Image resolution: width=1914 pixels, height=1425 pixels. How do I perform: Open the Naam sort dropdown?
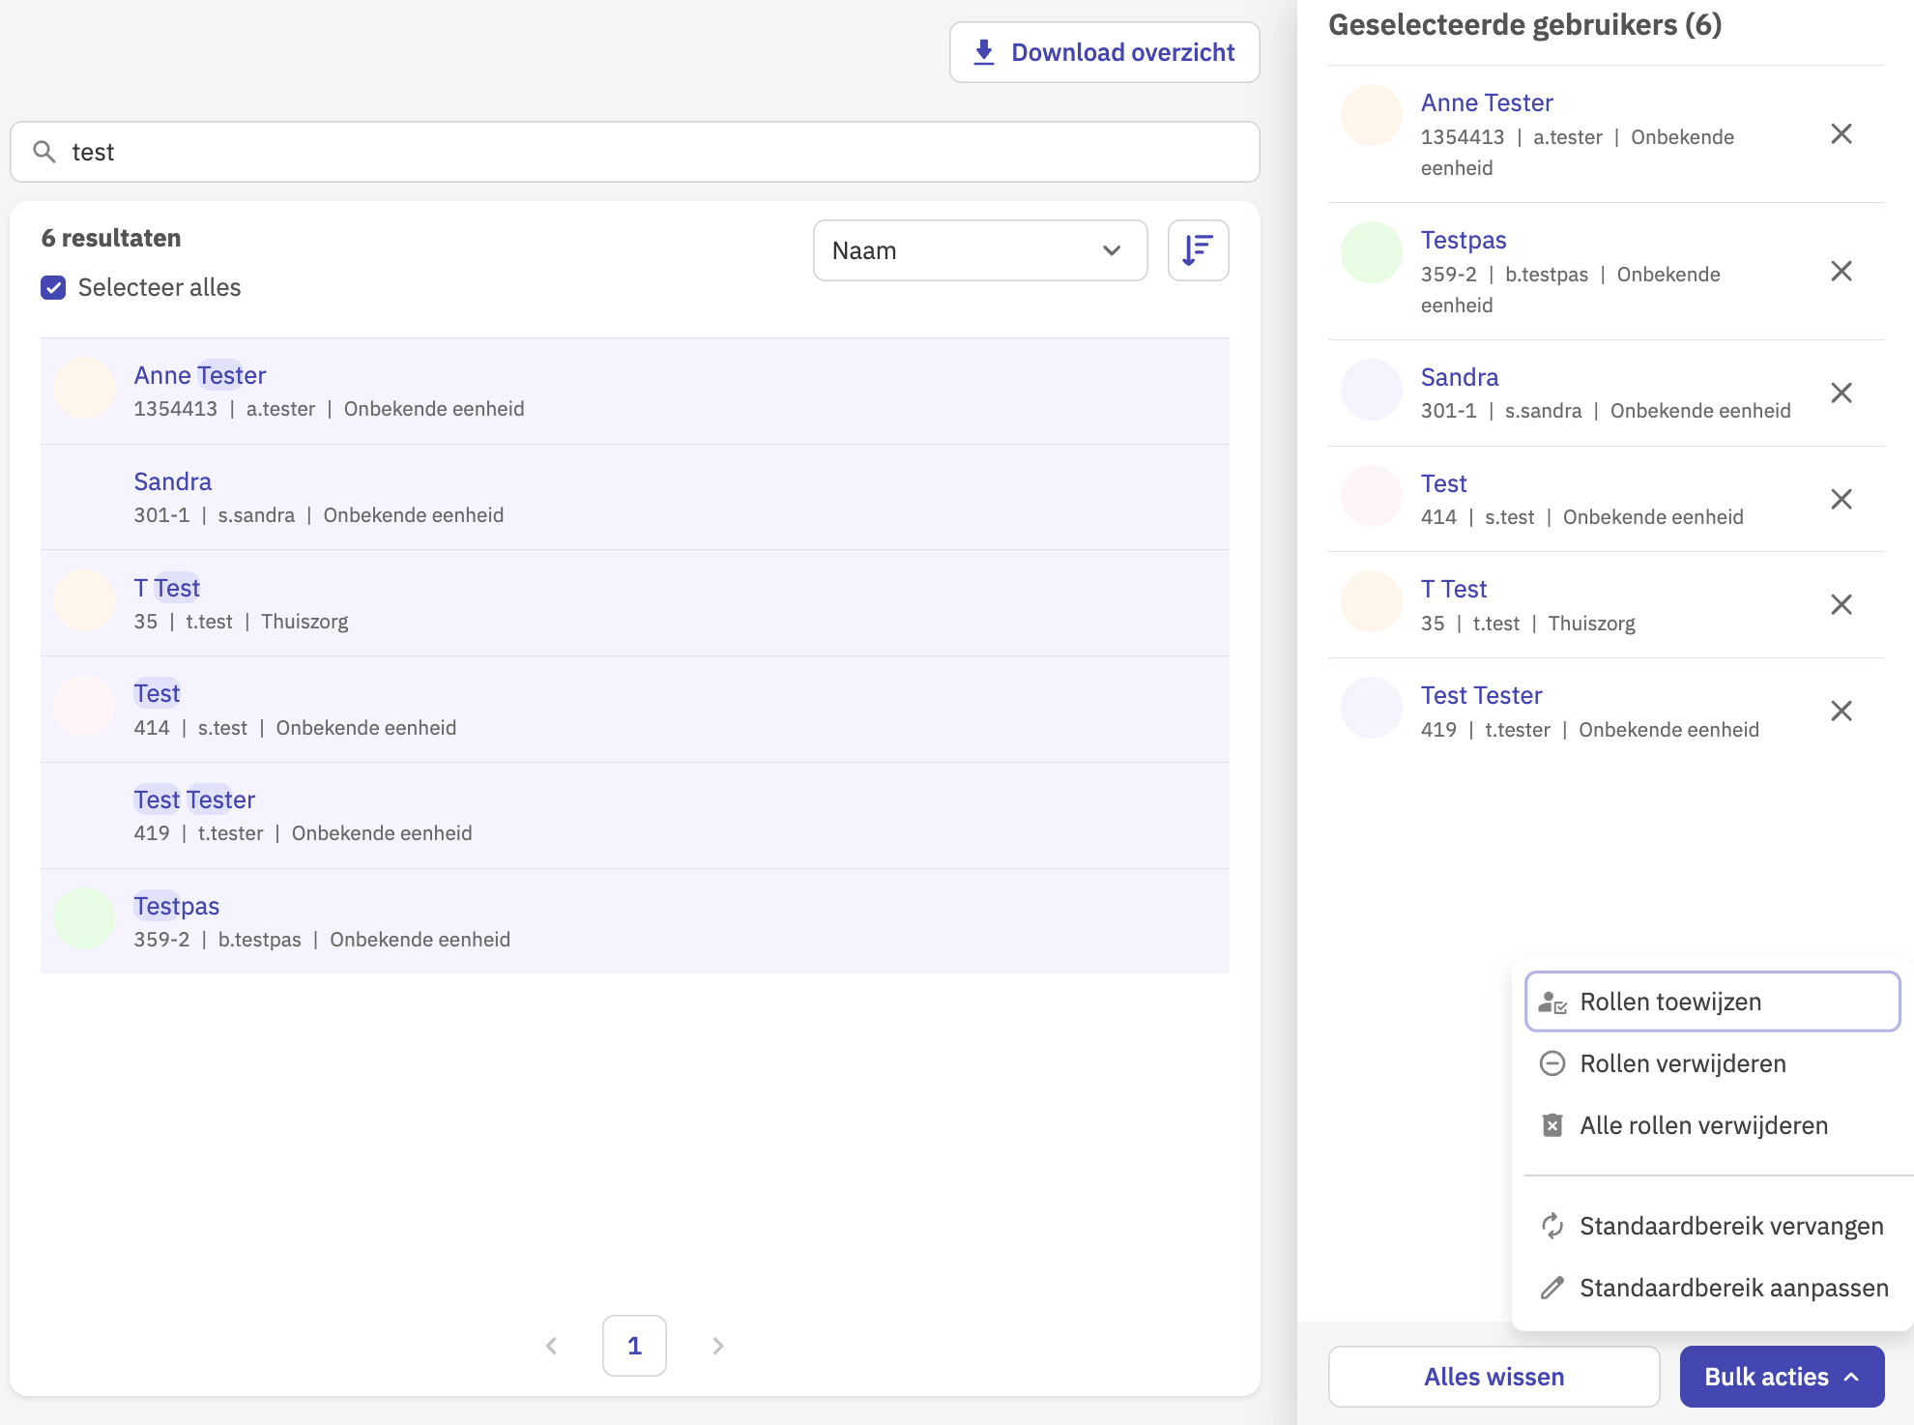[x=979, y=250]
